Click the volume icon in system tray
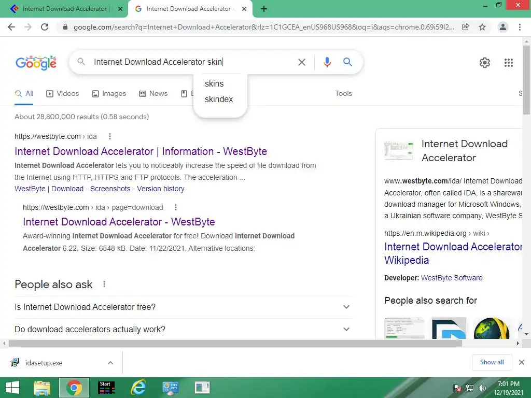Viewport: 531px width, 398px height. (x=482, y=388)
